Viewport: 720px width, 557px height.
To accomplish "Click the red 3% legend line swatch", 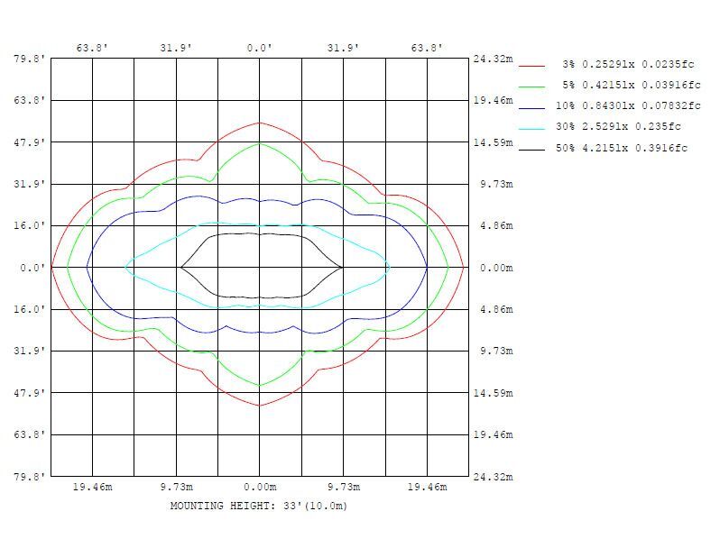I will 532,66.
